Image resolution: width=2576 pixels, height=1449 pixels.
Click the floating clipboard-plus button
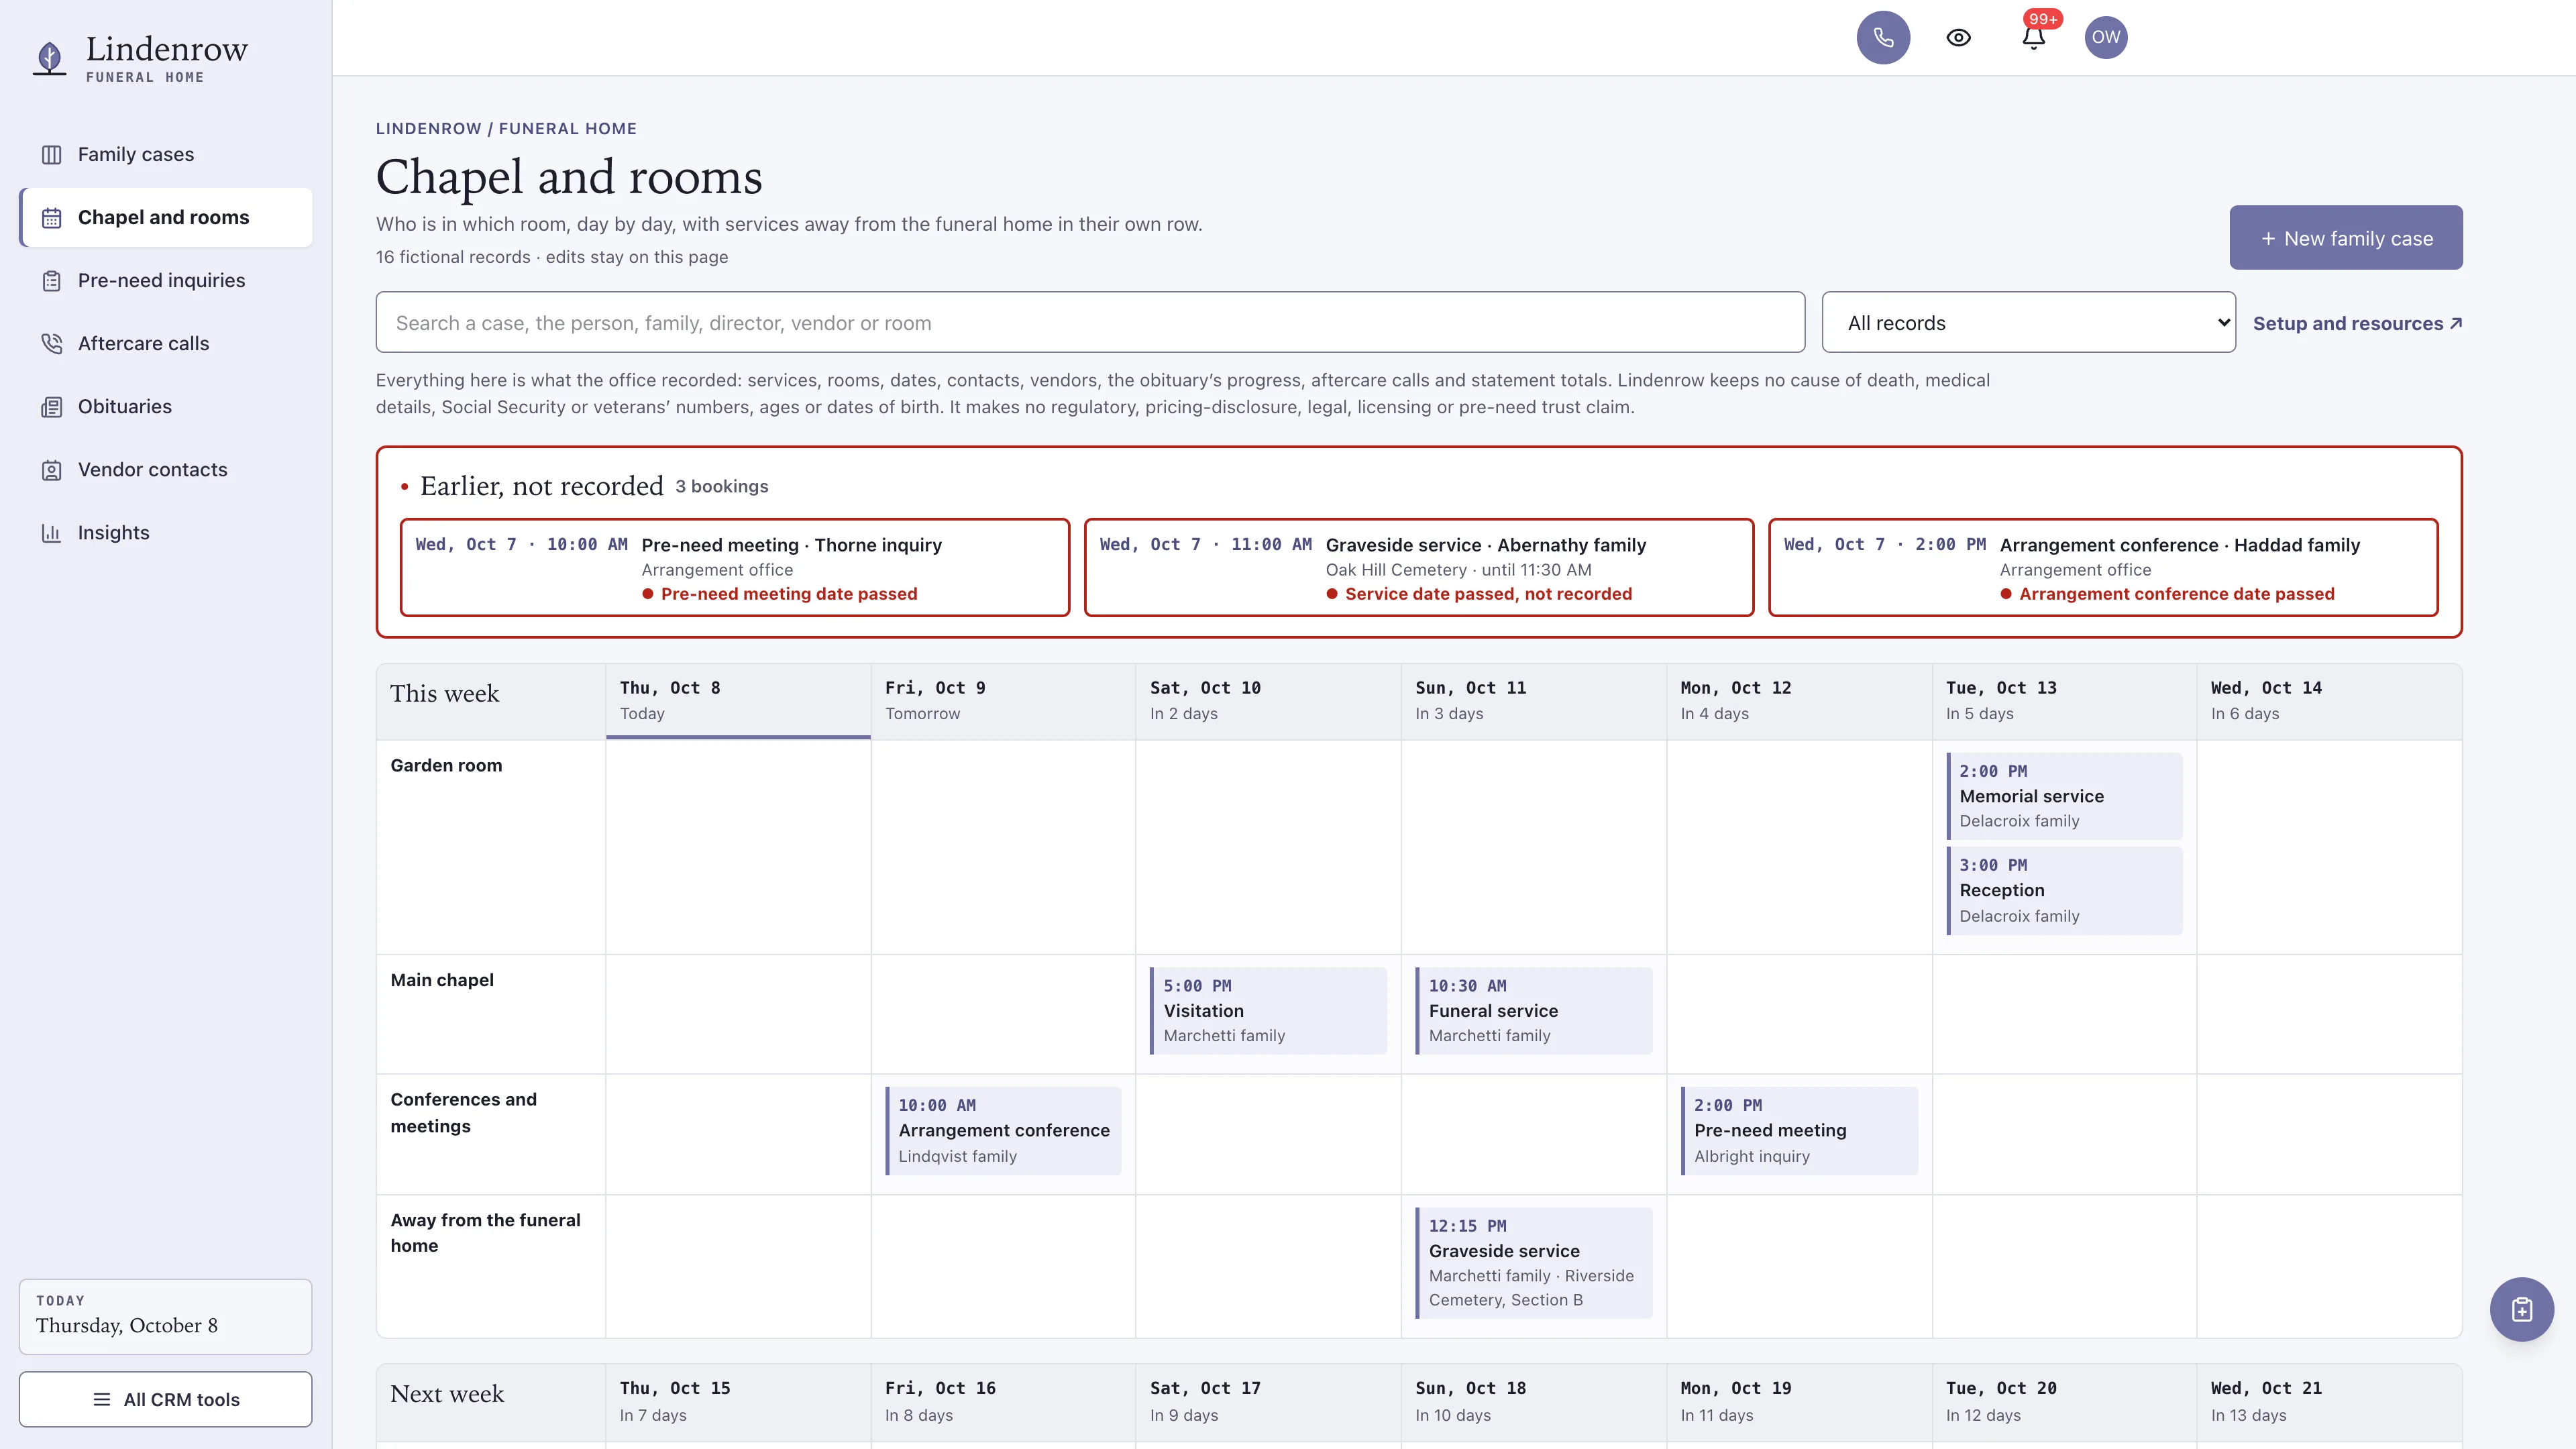[x=2521, y=1309]
